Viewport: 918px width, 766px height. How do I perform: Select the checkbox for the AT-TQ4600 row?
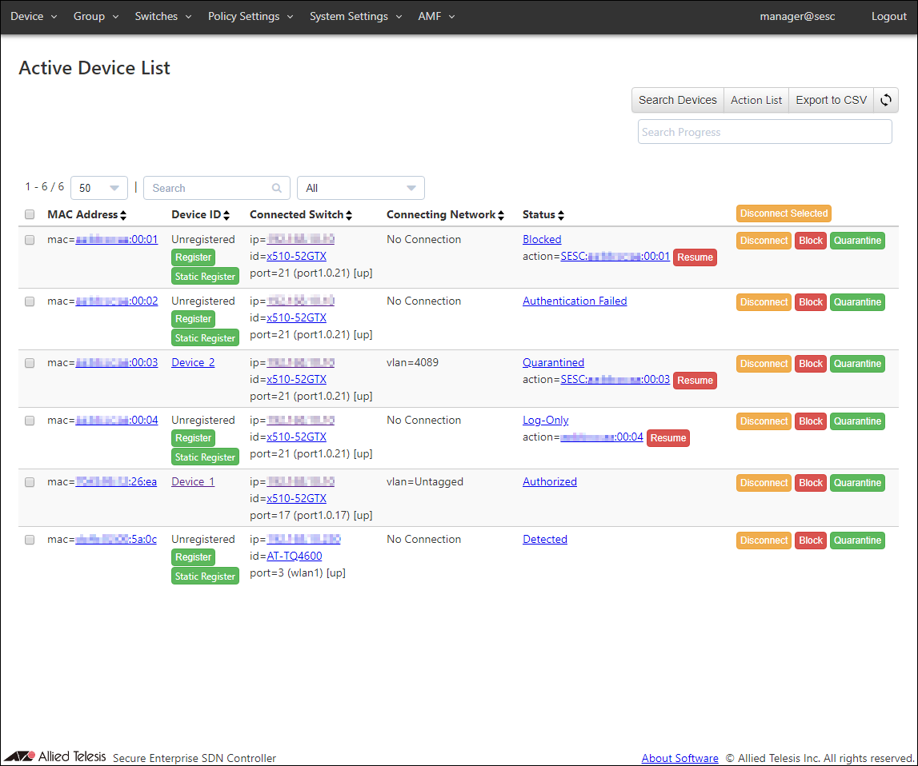pos(30,540)
